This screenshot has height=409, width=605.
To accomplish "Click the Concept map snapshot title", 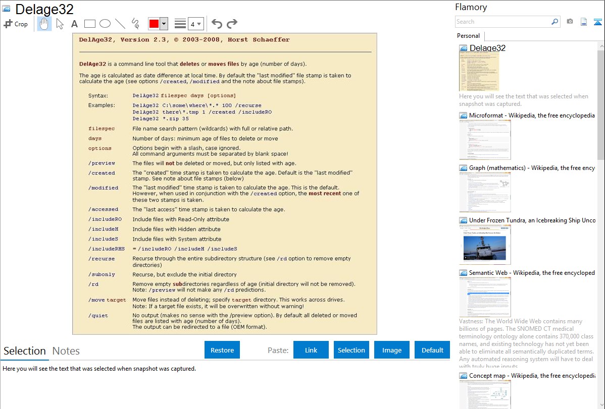I will point(532,375).
